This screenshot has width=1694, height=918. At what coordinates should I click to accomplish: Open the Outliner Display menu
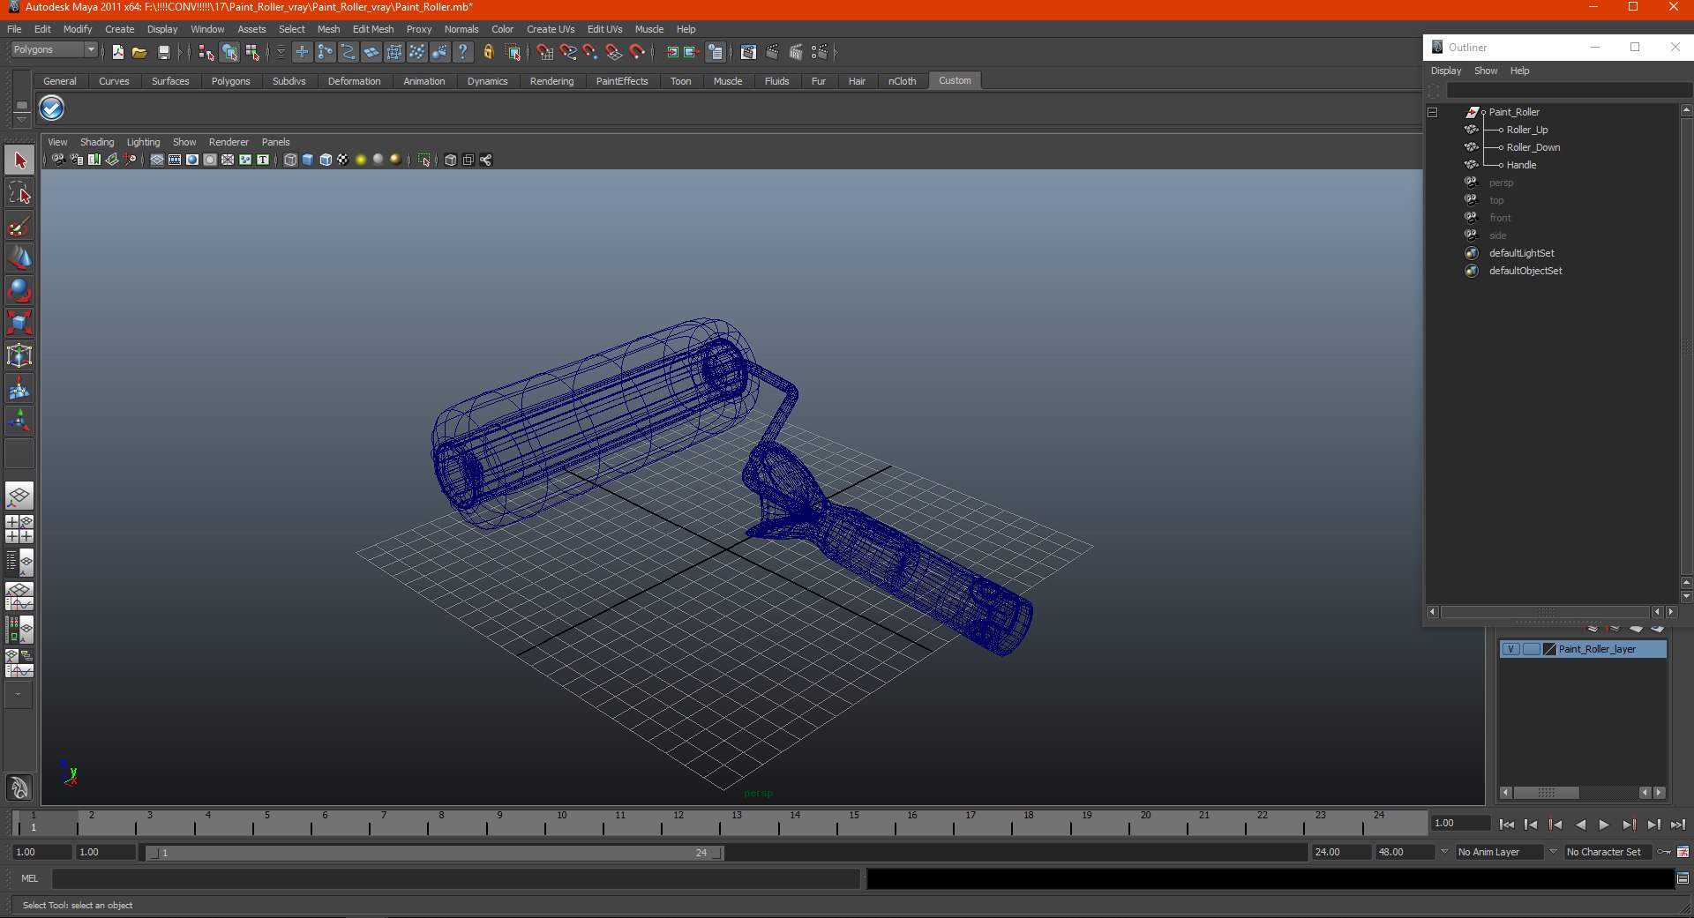coord(1446,71)
